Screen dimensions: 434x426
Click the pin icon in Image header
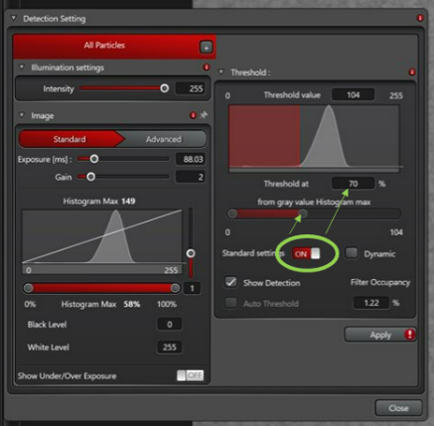(x=204, y=115)
